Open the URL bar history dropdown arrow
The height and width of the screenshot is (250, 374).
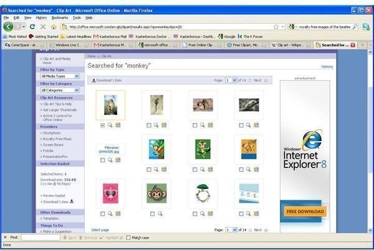[282, 27]
